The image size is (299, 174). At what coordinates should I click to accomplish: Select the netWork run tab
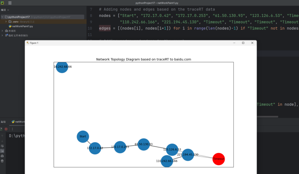pyautogui.click(x=18, y=122)
